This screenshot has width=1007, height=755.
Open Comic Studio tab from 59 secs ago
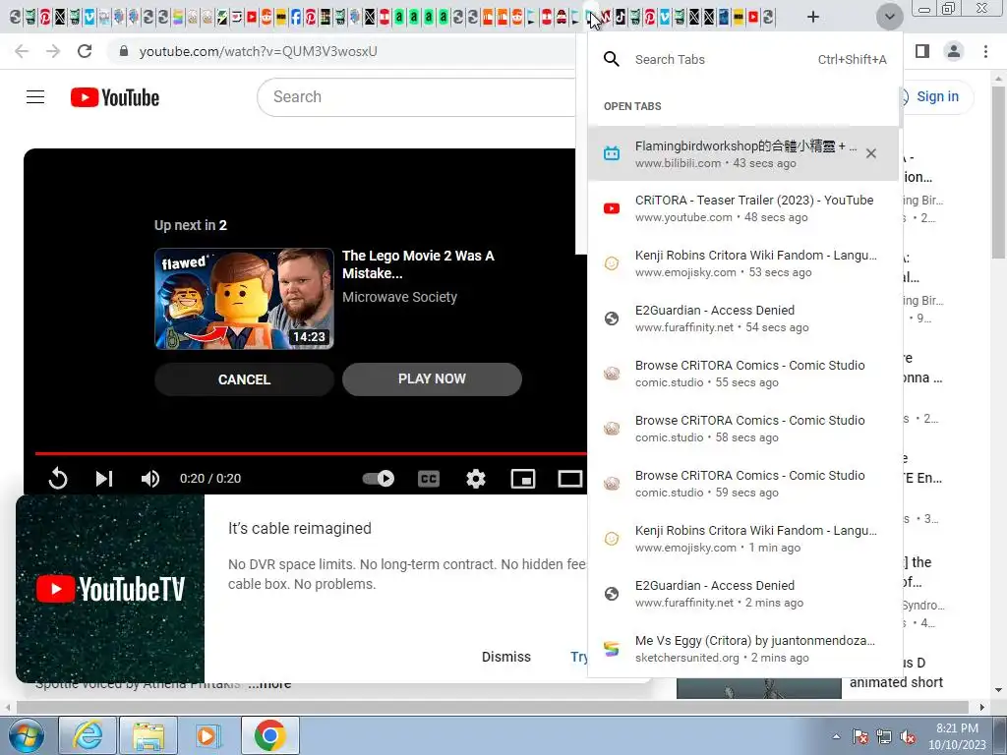743,484
